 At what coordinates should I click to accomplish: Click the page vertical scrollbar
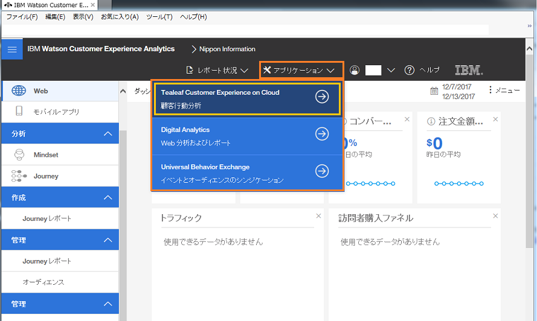tap(529, 151)
